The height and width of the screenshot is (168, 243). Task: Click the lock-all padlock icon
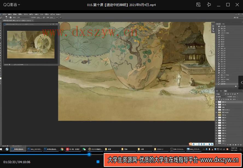pos(228,99)
